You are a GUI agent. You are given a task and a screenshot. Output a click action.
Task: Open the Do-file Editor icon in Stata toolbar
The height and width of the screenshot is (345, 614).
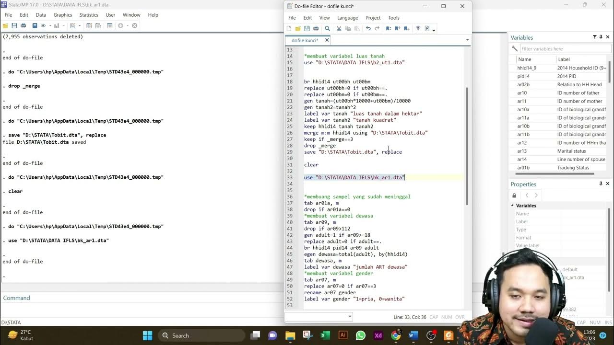click(x=72, y=25)
